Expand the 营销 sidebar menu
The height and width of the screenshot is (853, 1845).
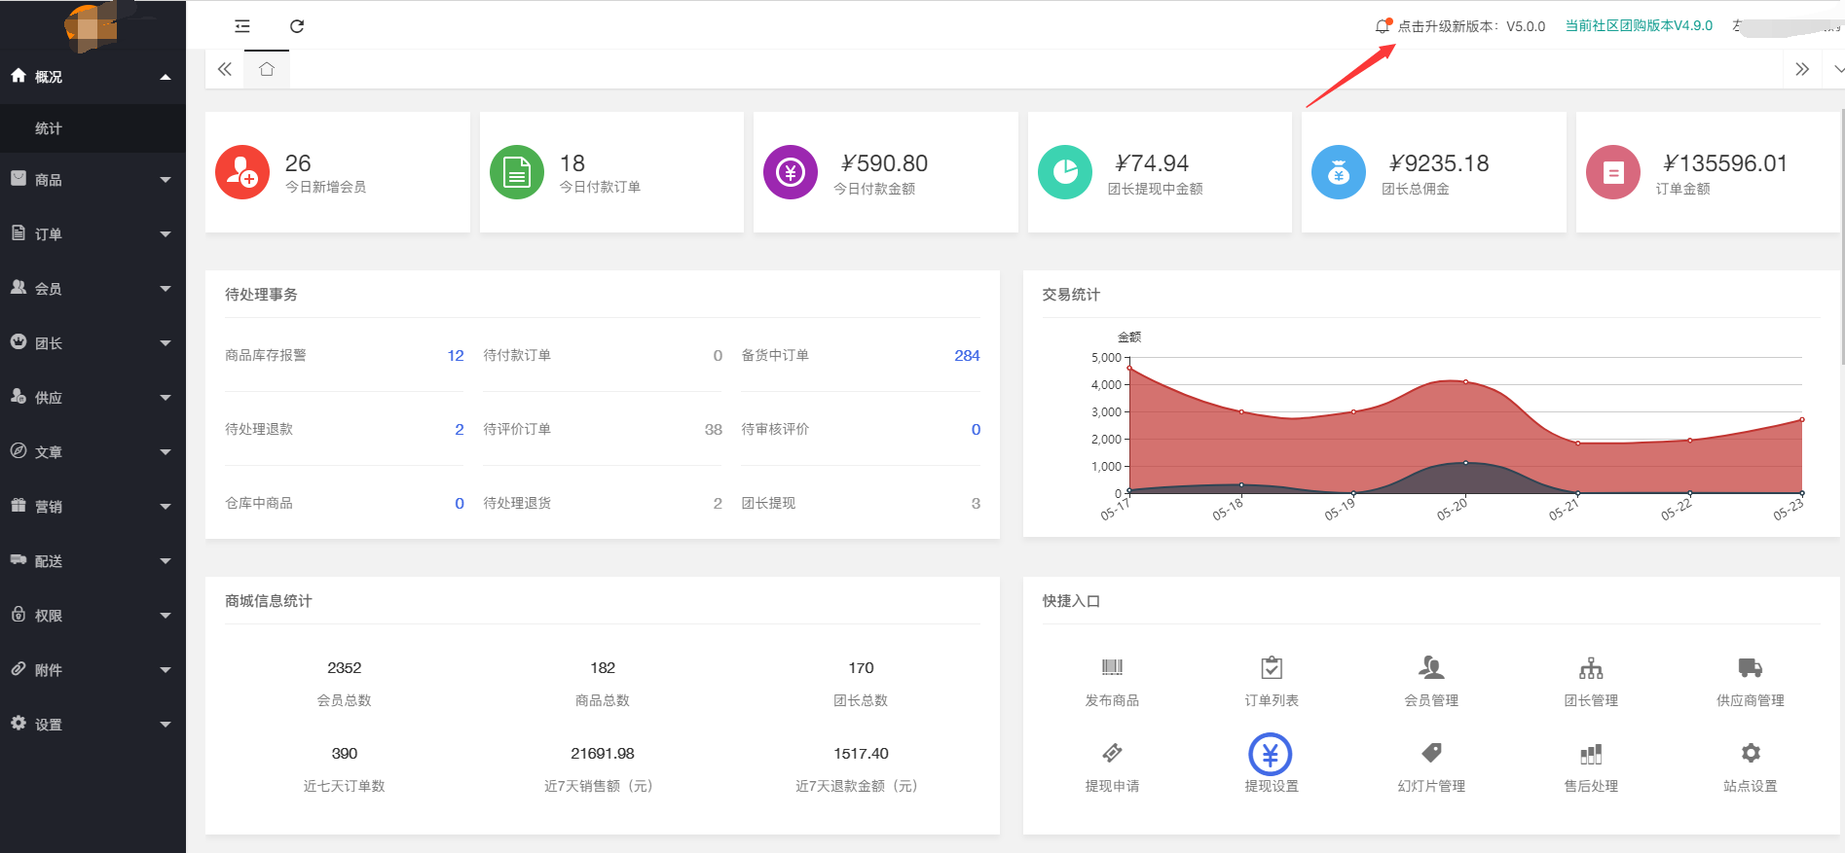[x=92, y=507]
